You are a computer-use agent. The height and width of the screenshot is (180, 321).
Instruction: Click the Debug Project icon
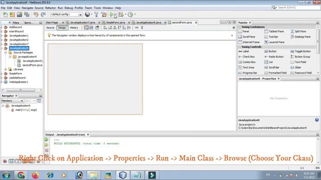click(121, 14)
